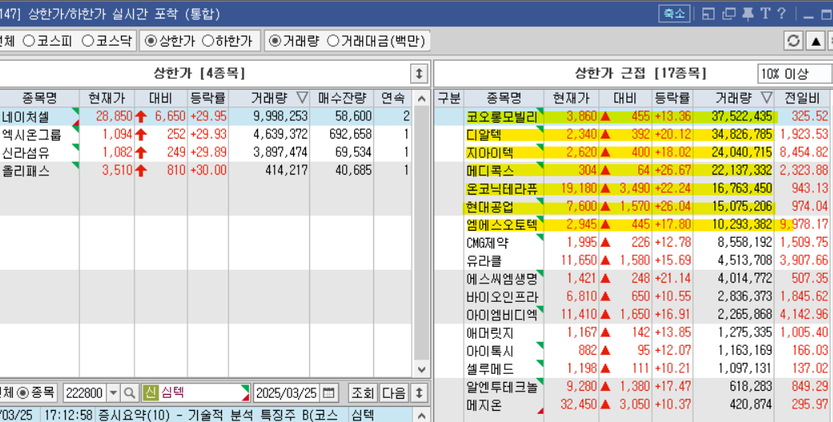This screenshot has height=422, width=833.
Task: Select the 아이엠비디엑 stock
Action: [502, 315]
